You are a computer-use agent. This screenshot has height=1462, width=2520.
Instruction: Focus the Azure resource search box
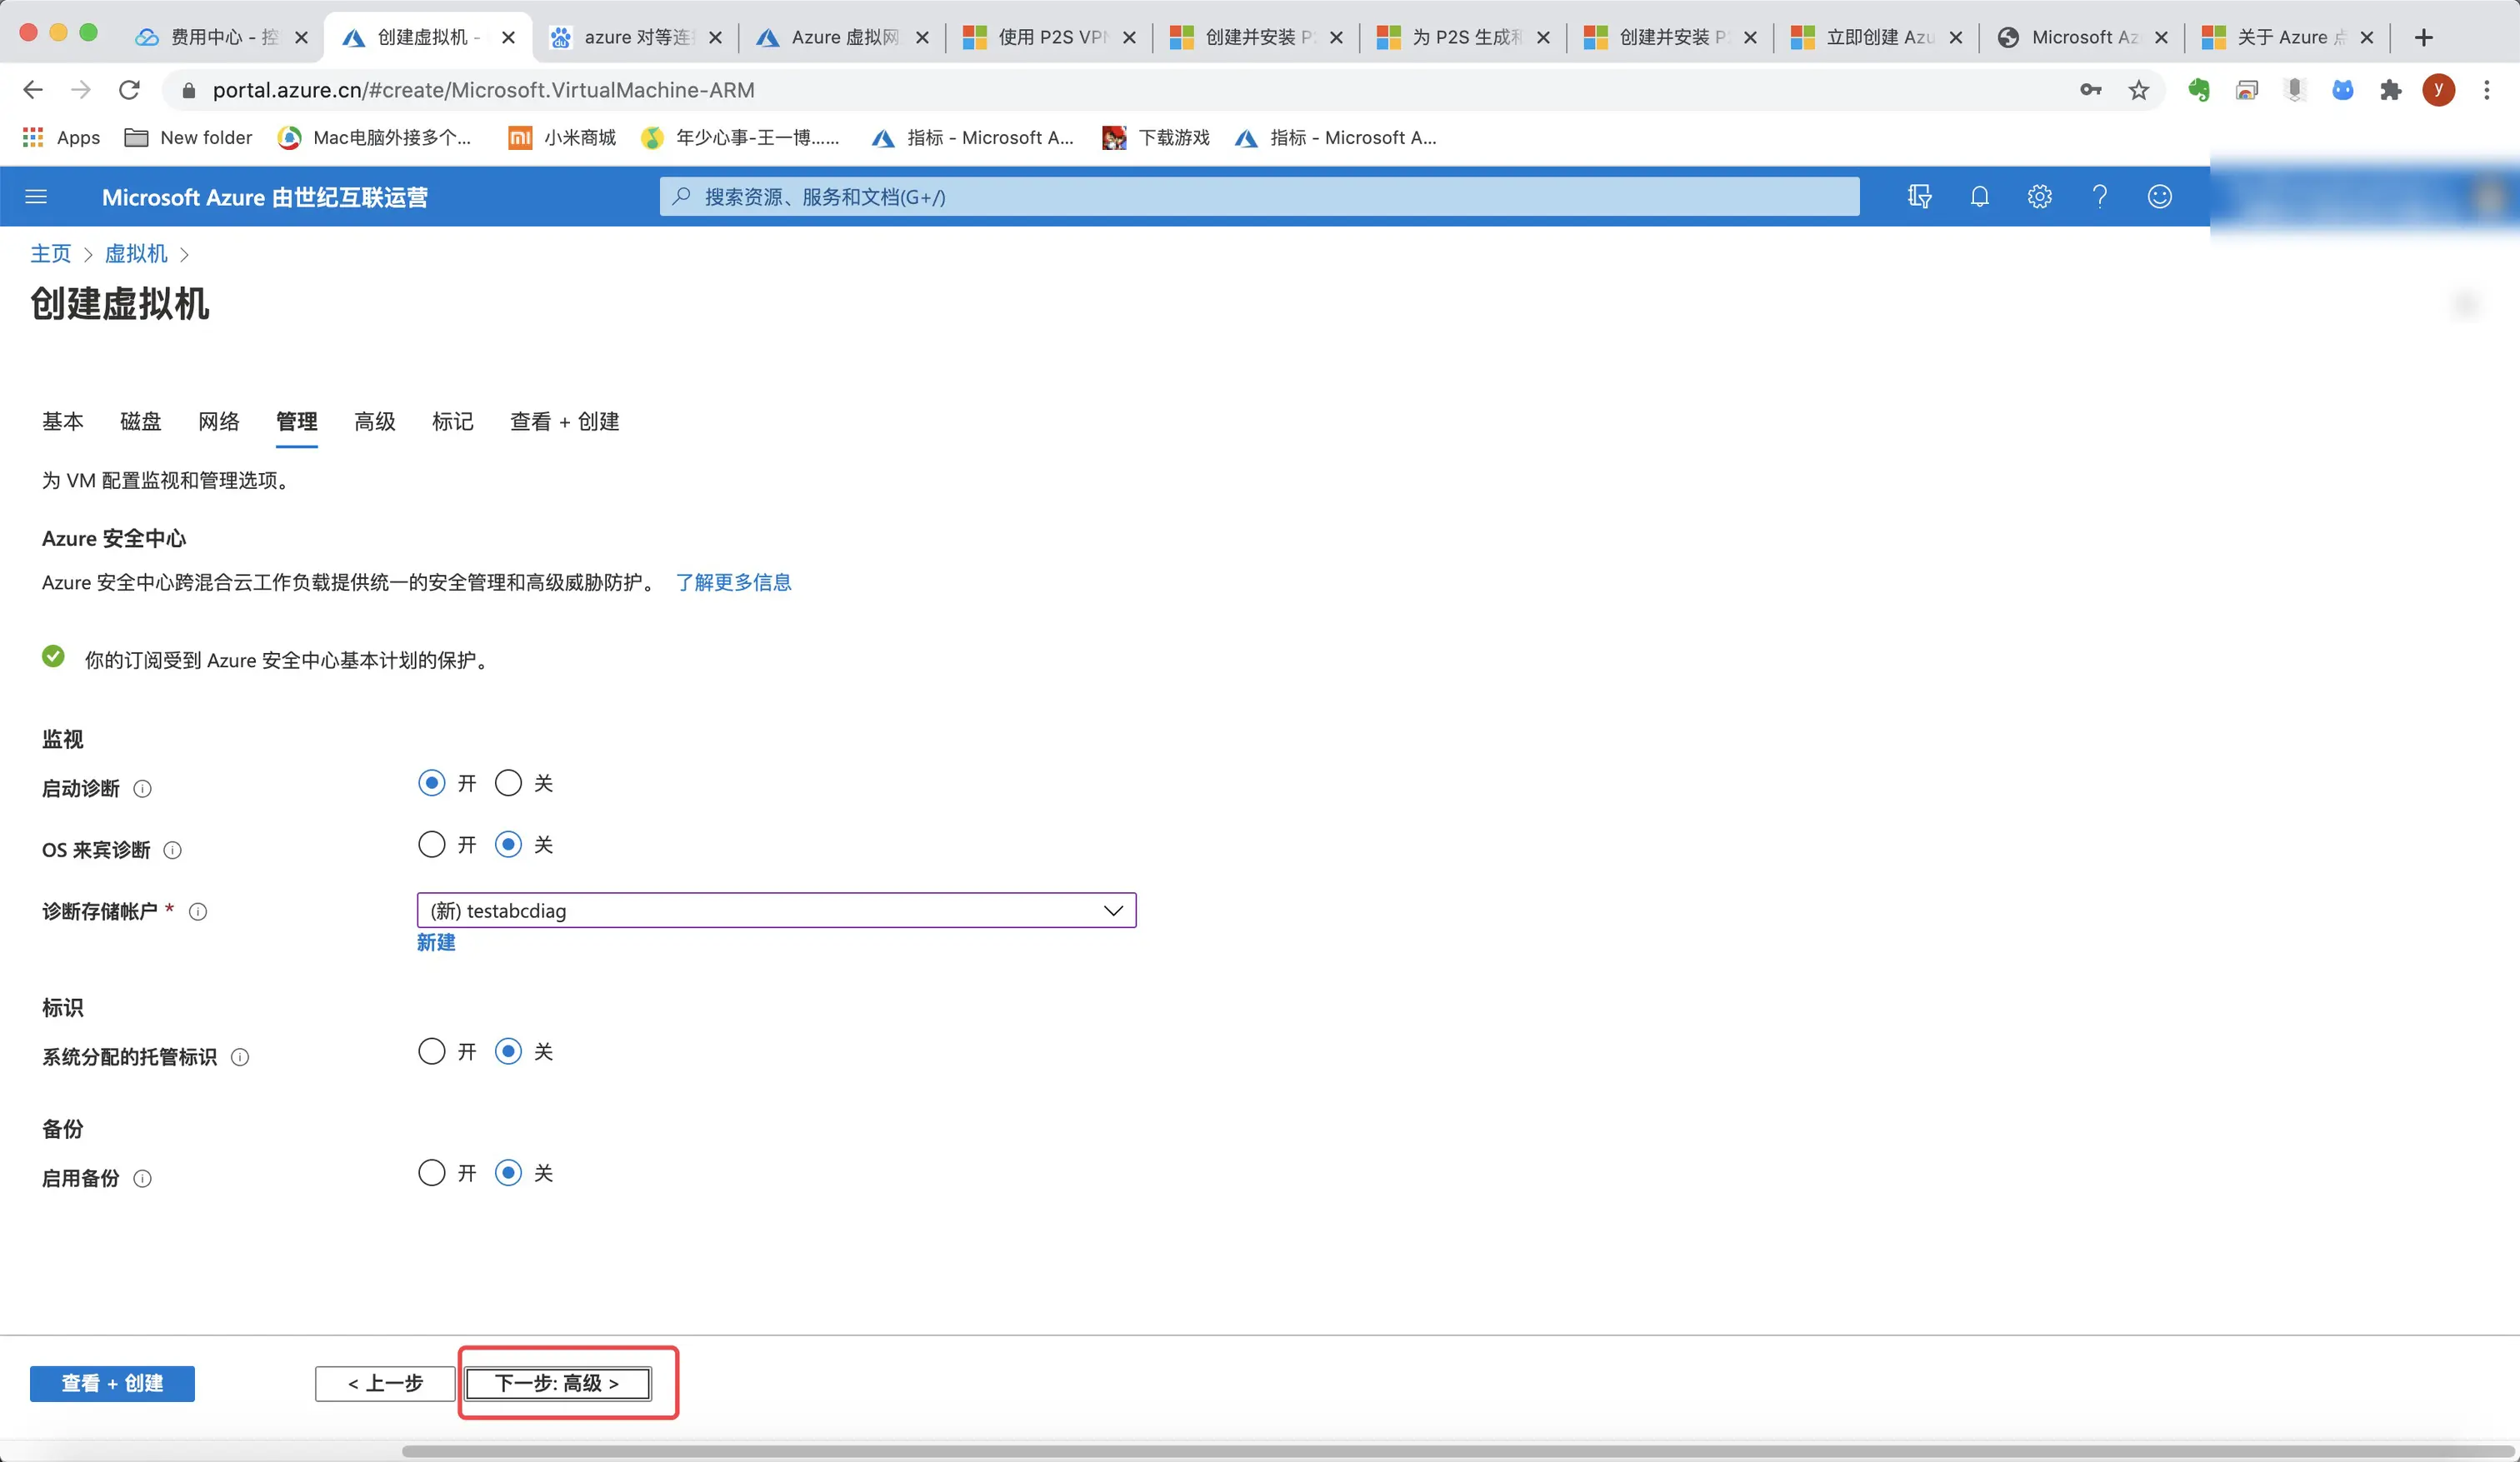[1260, 197]
